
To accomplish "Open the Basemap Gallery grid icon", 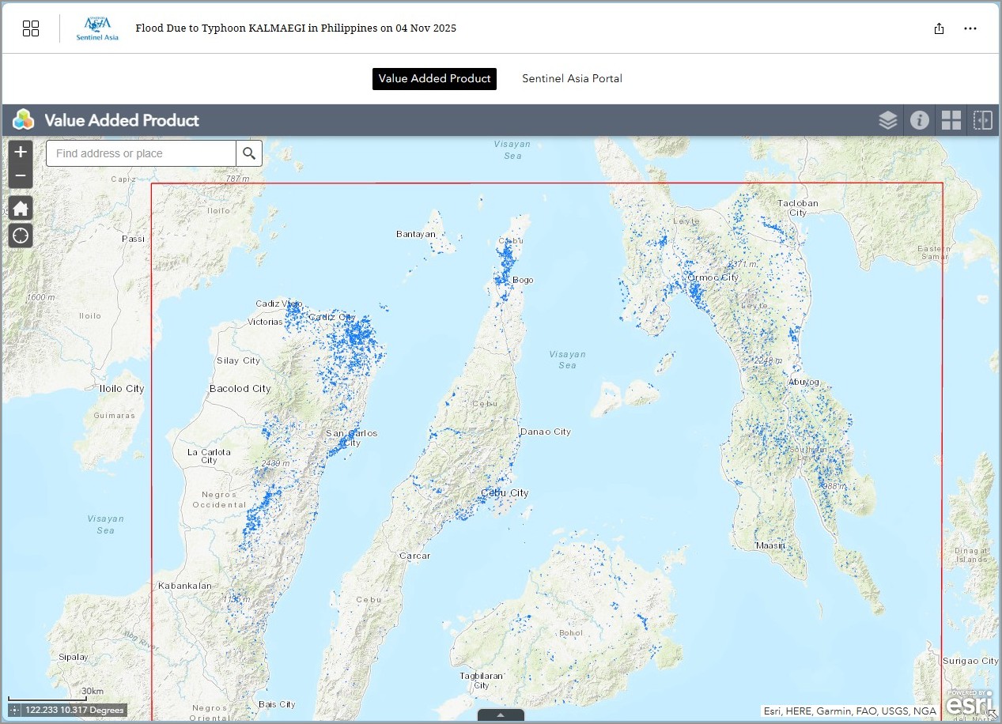I will [951, 120].
